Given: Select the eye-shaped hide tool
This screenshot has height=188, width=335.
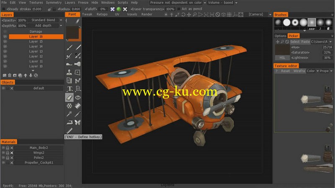Looking at the screenshot, I should coord(78,97).
